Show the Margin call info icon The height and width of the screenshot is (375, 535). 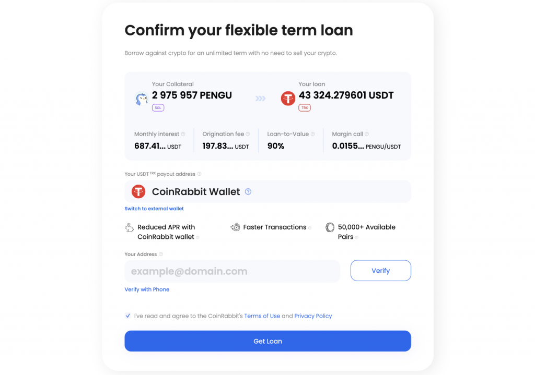click(x=367, y=134)
